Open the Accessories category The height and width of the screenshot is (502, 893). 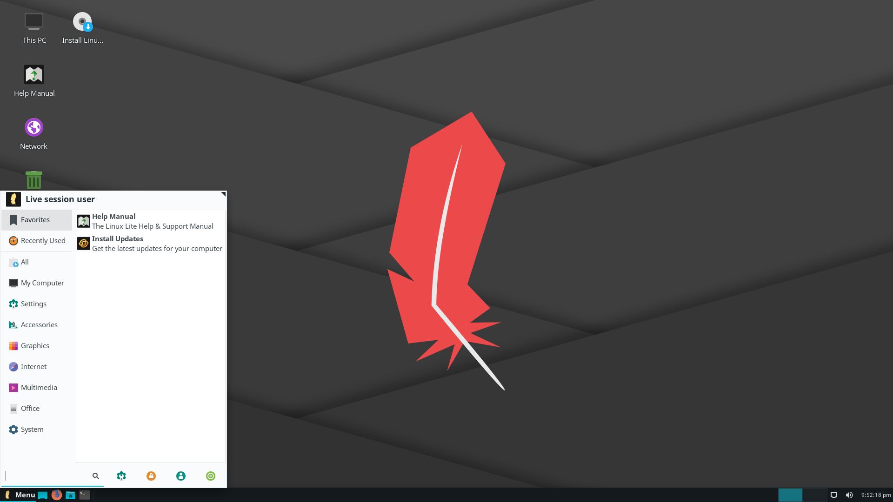tap(37, 325)
